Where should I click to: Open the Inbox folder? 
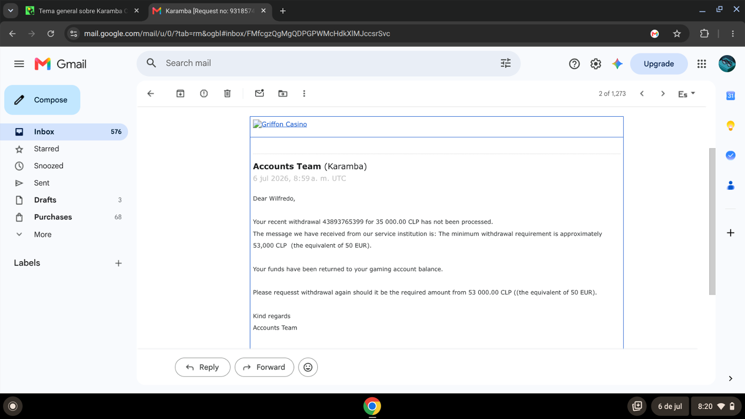[64, 132]
